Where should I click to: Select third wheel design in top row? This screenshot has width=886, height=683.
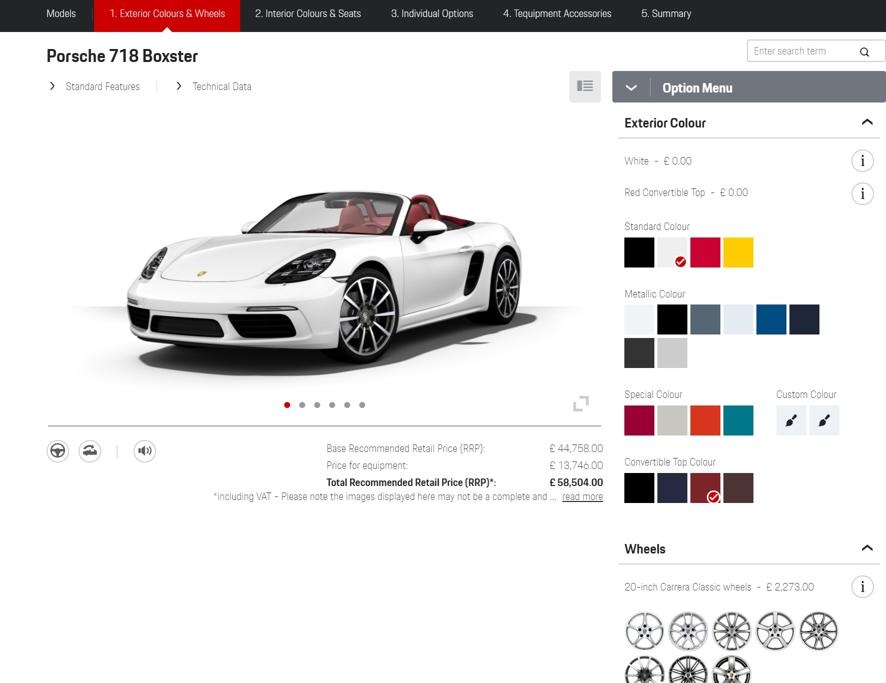click(732, 631)
